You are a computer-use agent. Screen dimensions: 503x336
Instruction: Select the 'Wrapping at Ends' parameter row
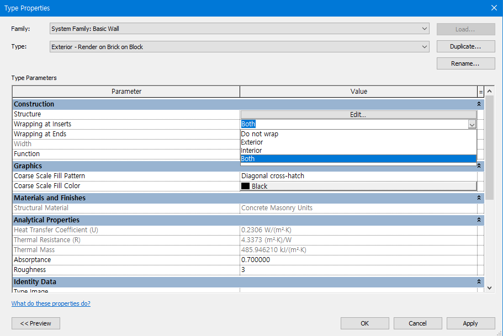click(x=126, y=134)
